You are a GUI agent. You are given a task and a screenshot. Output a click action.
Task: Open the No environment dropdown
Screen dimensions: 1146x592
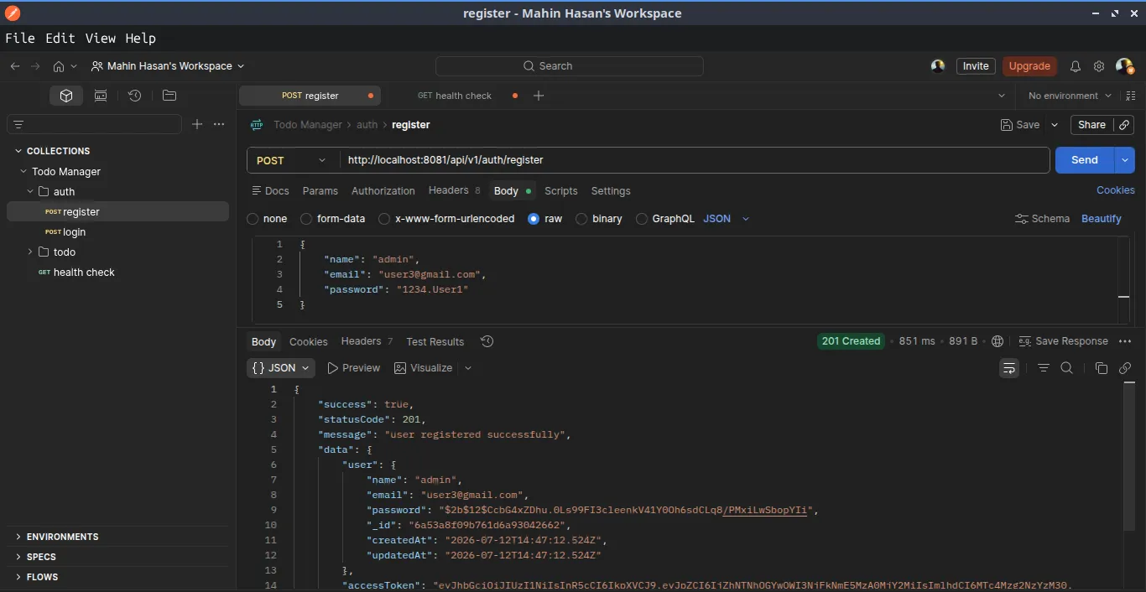pyautogui.click(x=1070, y=96)
